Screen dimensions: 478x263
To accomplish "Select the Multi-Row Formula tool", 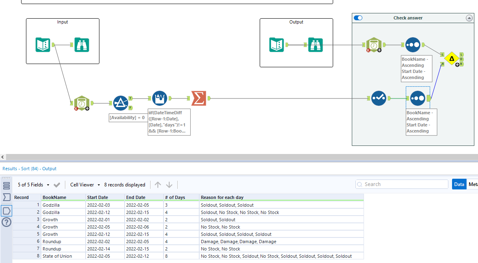I will 159,98.
